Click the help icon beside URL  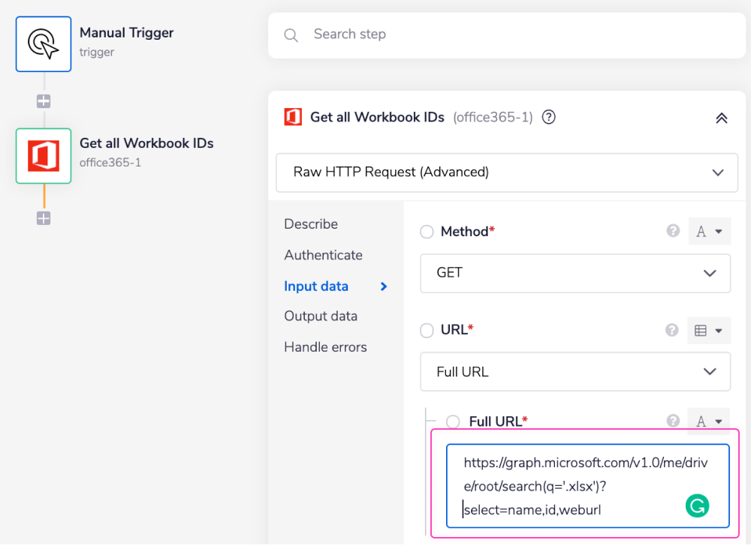(671, 330)
